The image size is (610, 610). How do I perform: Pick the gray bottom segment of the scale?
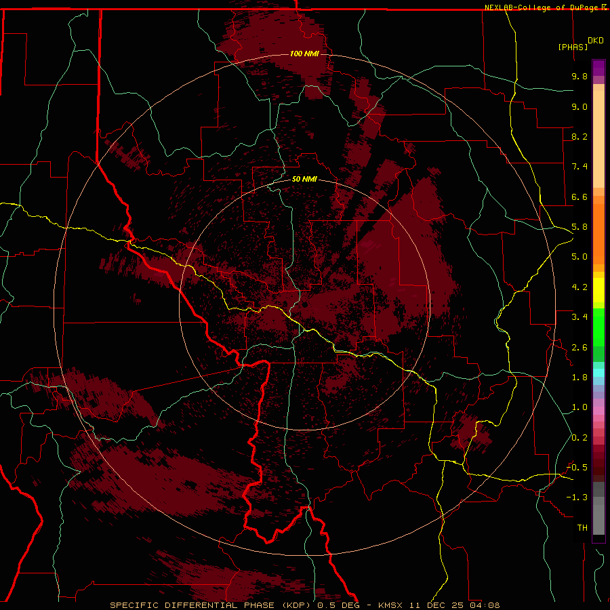598,517
